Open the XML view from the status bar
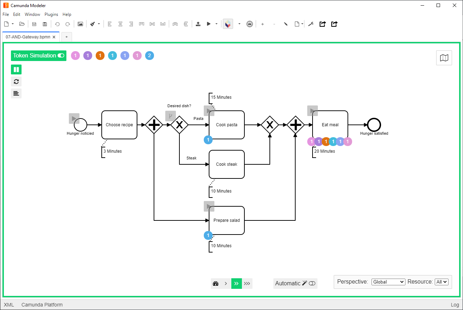463x310 pixels. pos(9,305)
